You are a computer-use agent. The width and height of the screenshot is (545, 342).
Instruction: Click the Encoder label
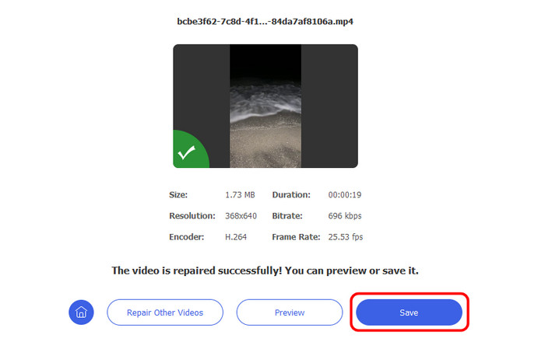[x=187, y=237]
